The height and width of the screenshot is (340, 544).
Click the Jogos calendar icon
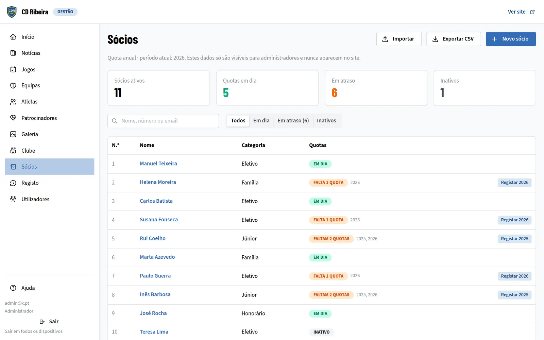point(13,69)
